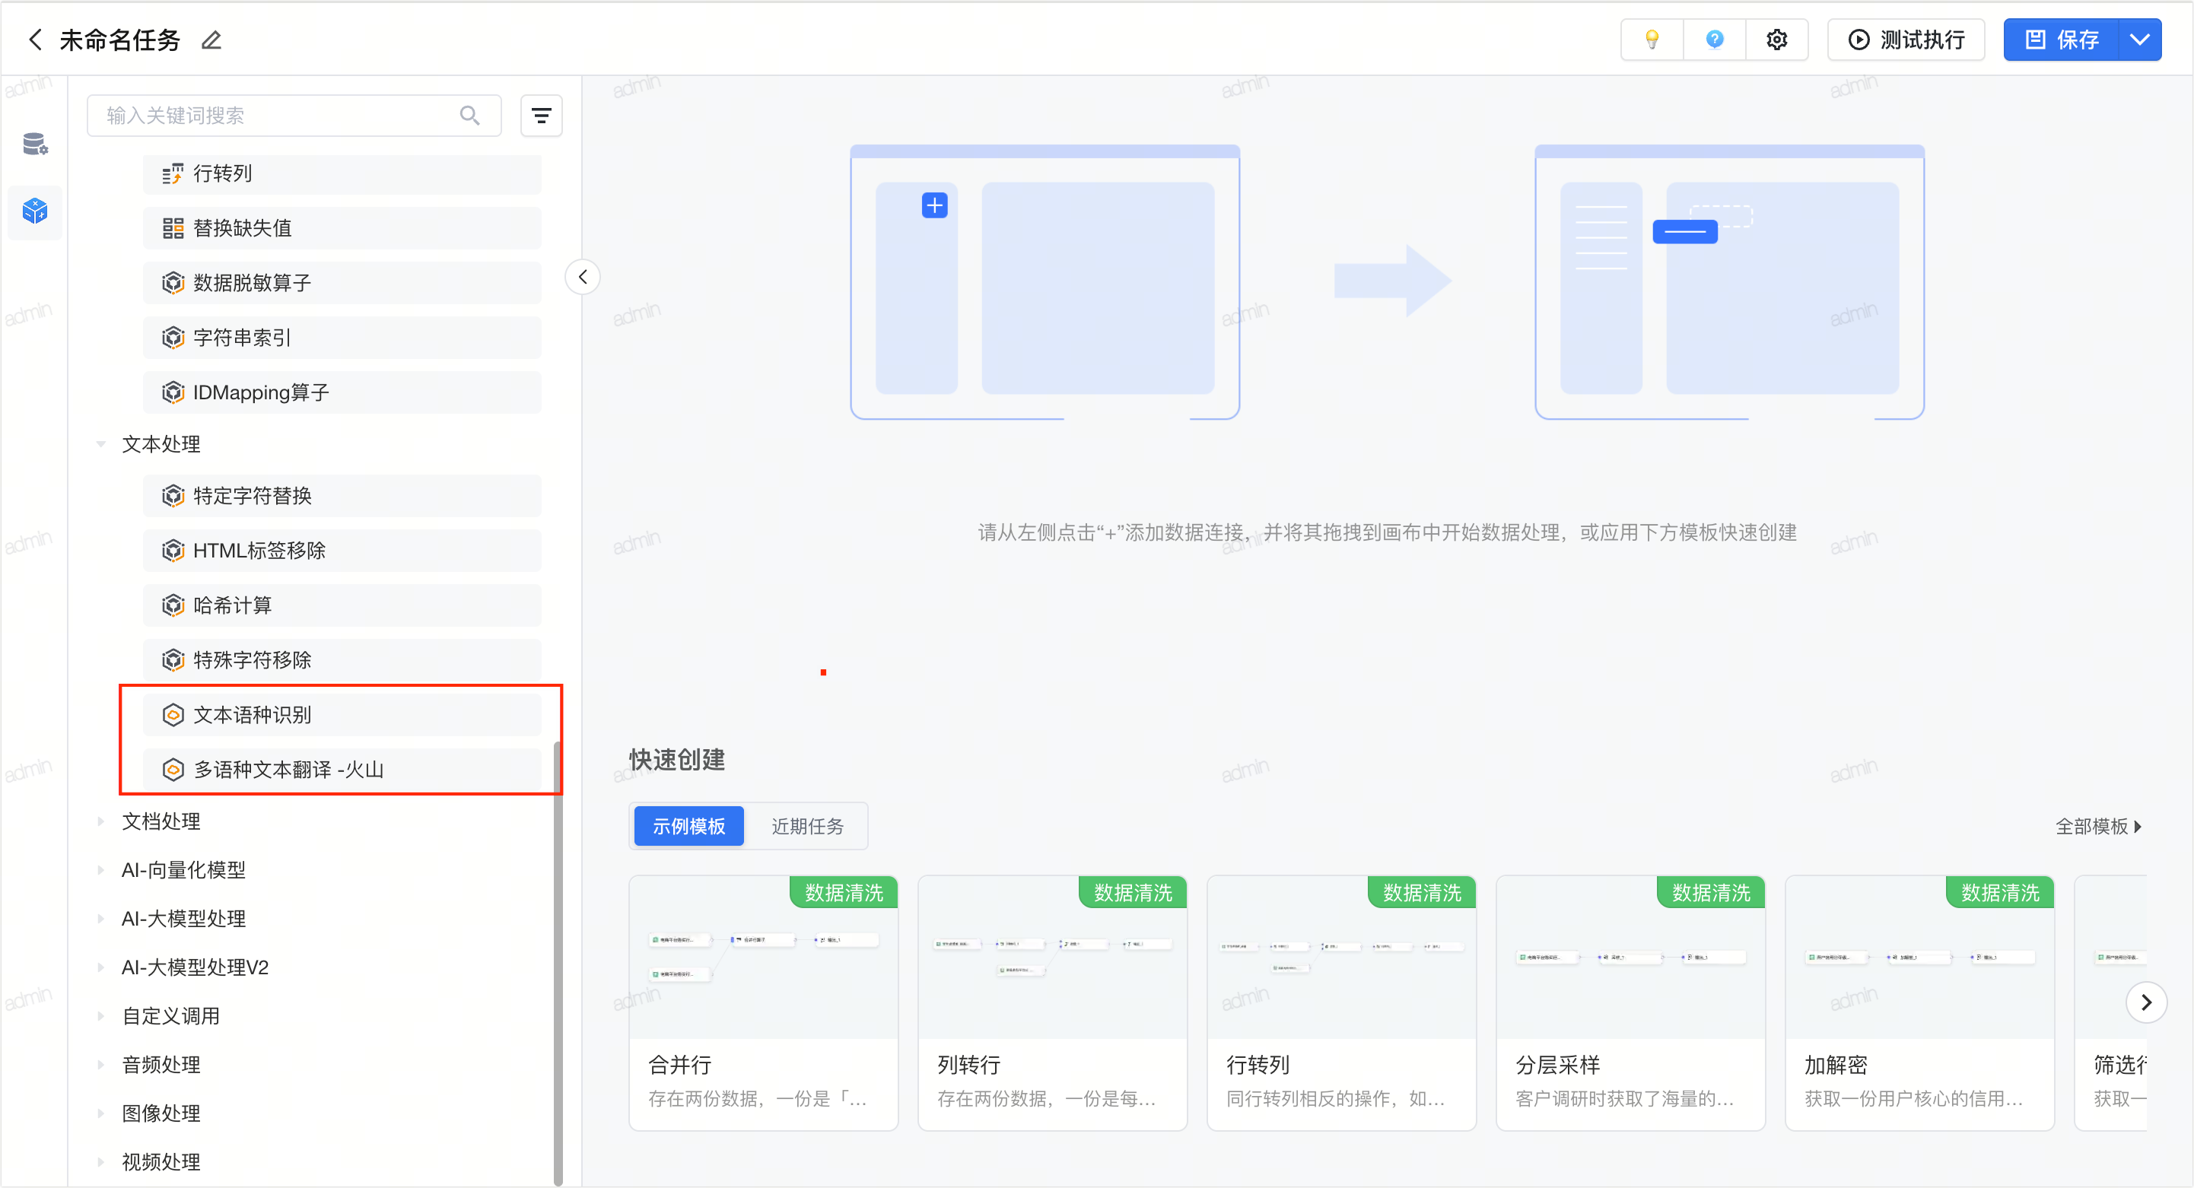Open help with the question mark icon
Viewport: 2194px width, 1188px height.
click(x=1715, y=40)
